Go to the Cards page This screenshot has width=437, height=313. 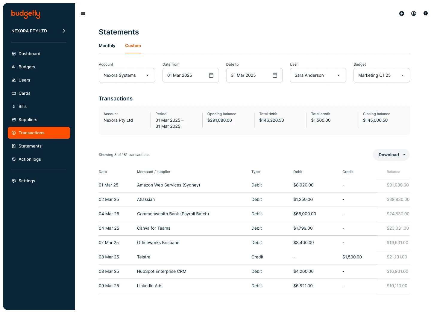[24, 93]
